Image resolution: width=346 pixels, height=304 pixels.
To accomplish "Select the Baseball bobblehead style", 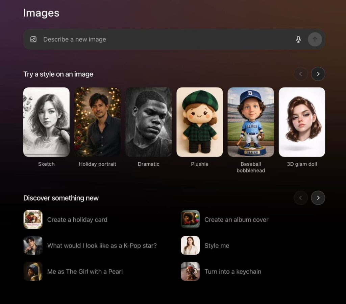I will click(250, 122).
